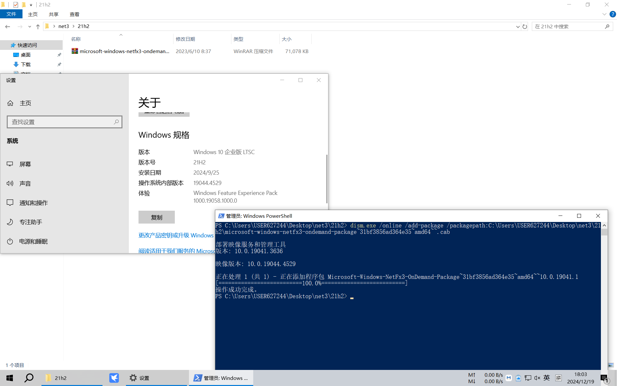Open the Microsoft services agreement link
617x386 pixels.
[x=177, y=251]
